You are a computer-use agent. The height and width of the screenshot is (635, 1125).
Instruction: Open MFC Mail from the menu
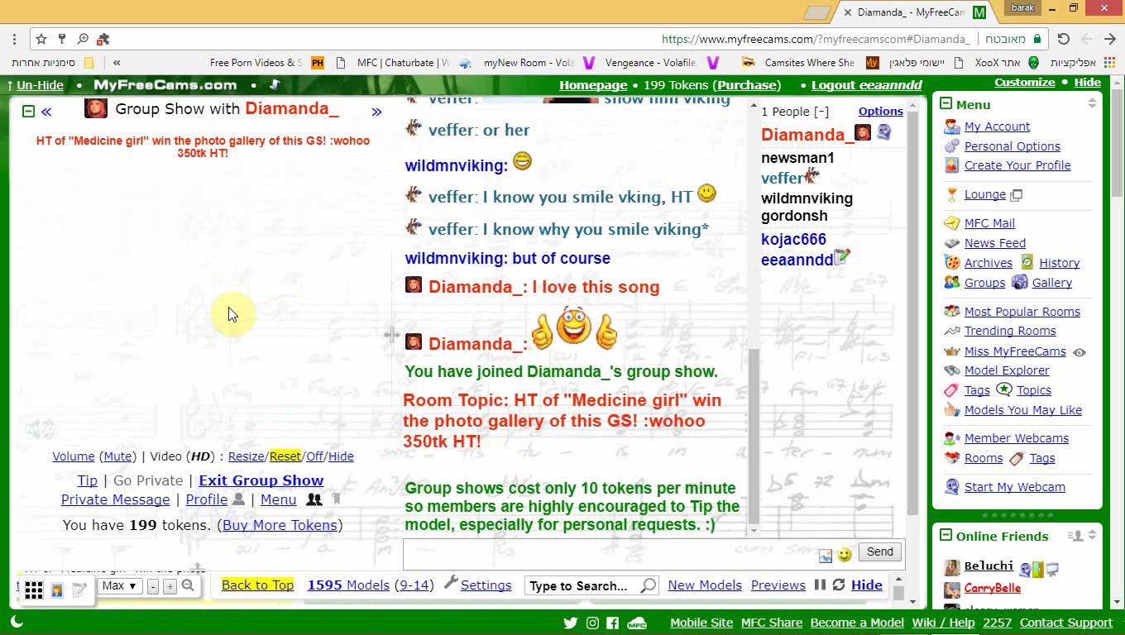pos(989,223)
